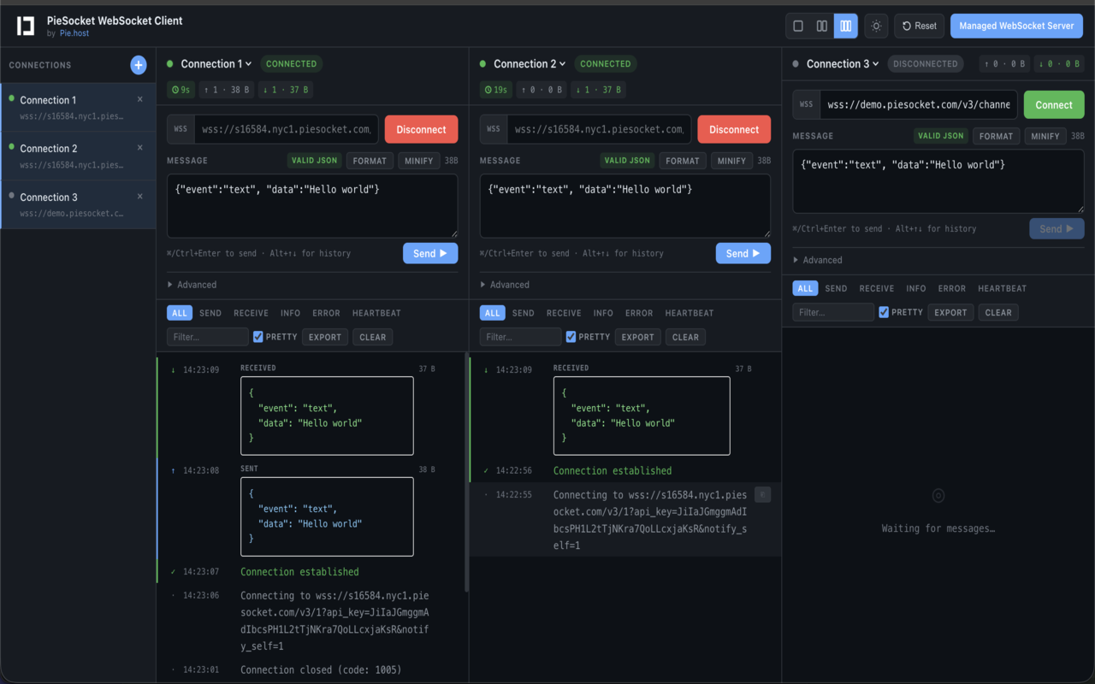Expand Advanced section in Connection 1

[192, 285]
